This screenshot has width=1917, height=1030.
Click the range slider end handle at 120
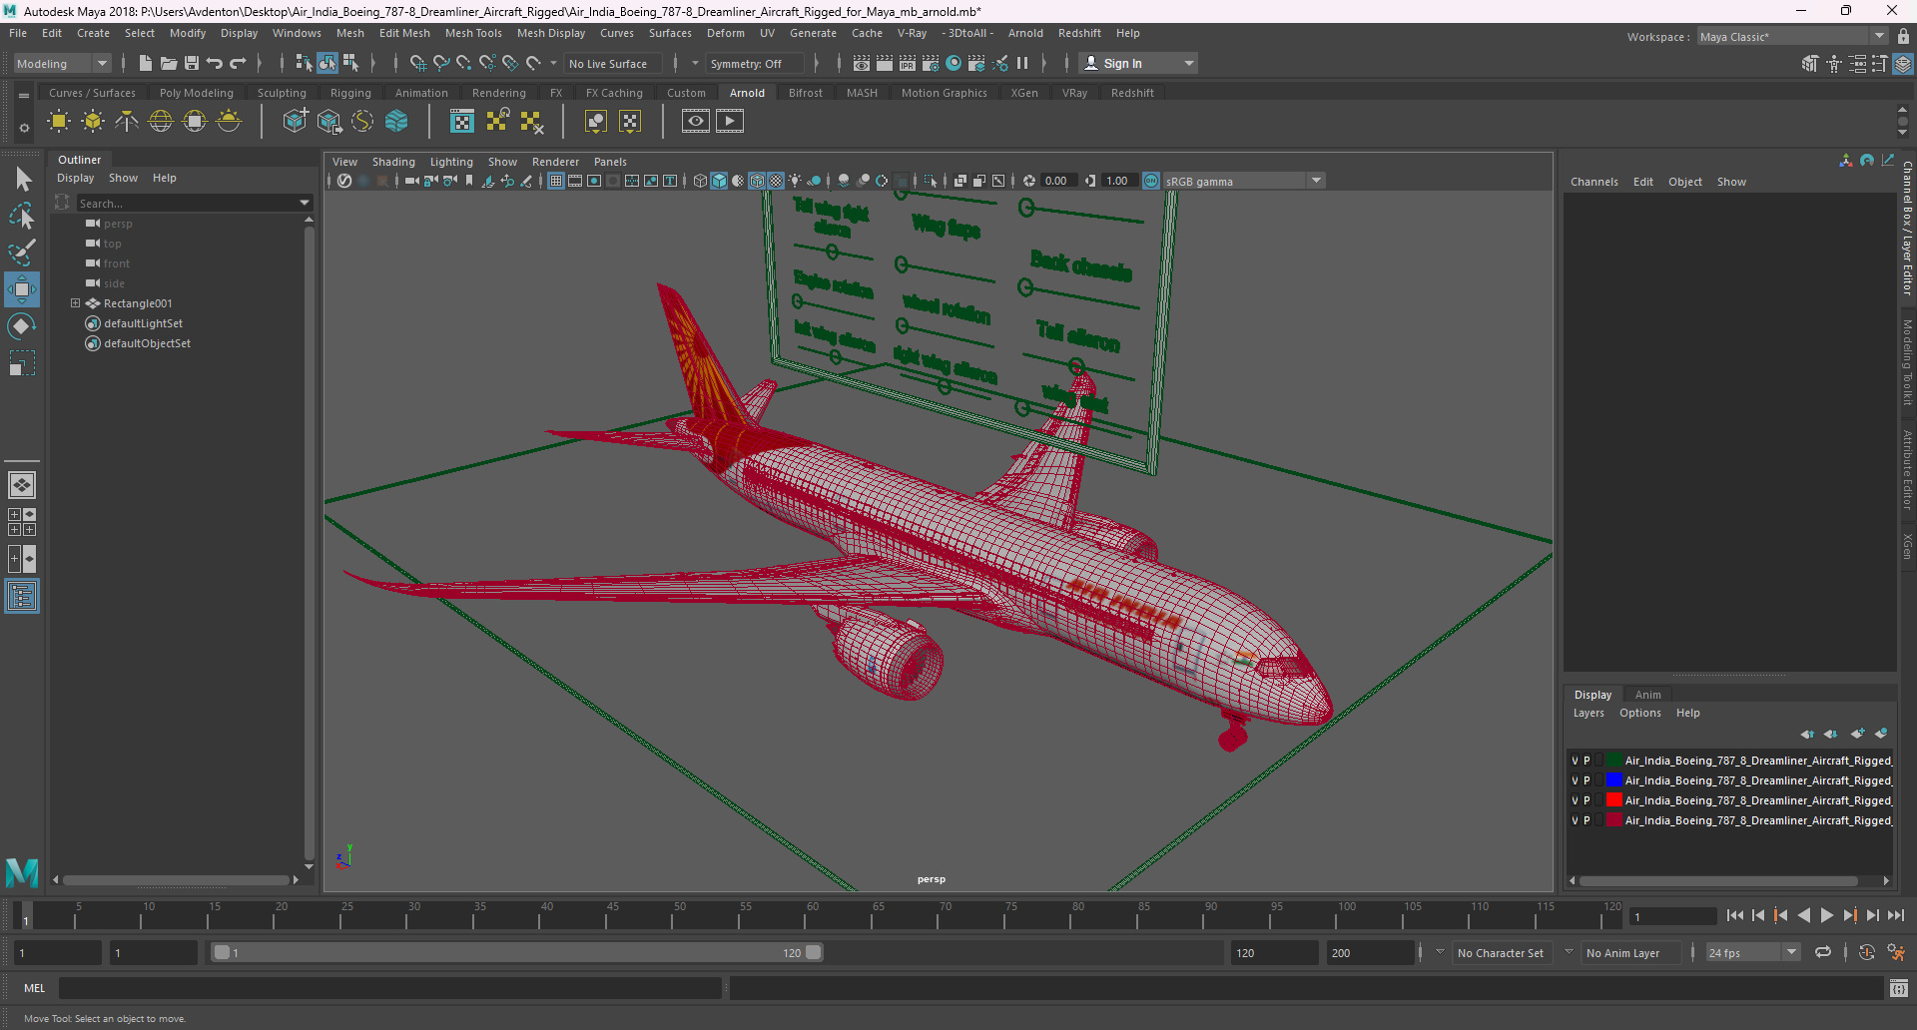(814, 953)
